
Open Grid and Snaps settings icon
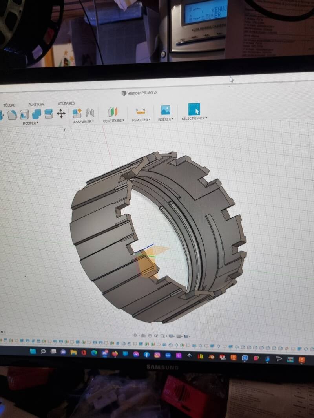(179, 336)
